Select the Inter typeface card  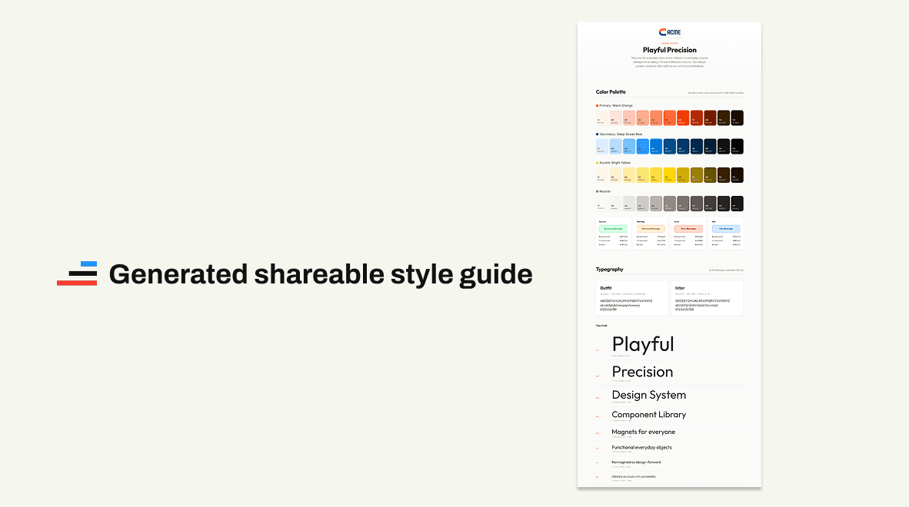pyautogui.click(x=706, y=298)
